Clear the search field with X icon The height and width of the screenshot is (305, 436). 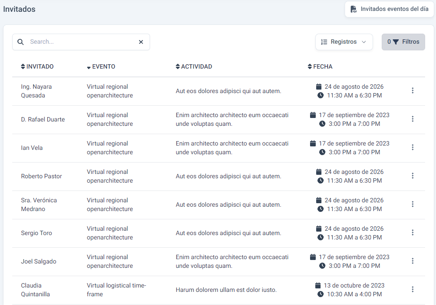141,42
